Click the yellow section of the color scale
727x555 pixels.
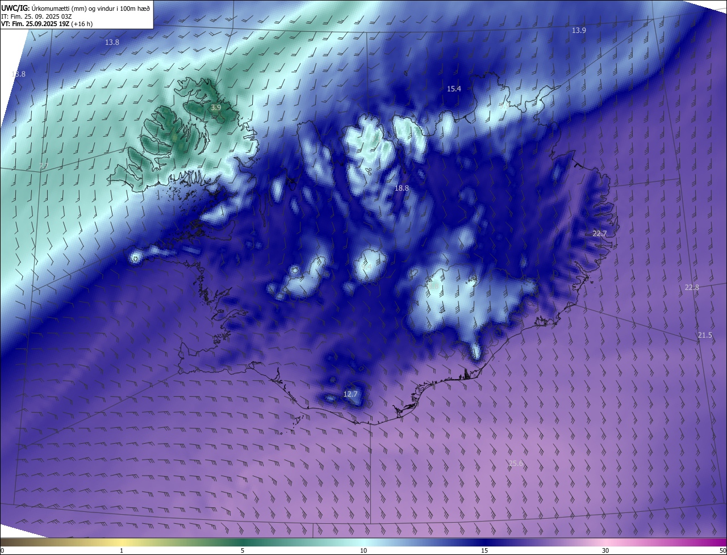pyautogui.click(x=122, y=542)
